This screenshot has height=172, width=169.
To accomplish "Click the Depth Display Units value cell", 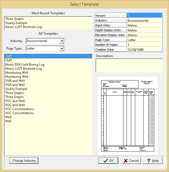I will click(144, 30).
